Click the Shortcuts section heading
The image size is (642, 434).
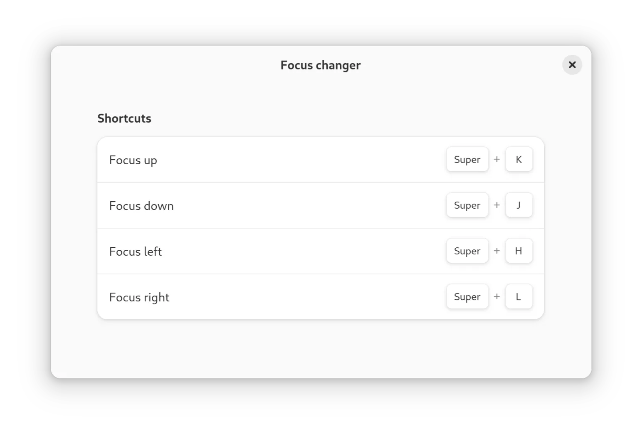124,118
